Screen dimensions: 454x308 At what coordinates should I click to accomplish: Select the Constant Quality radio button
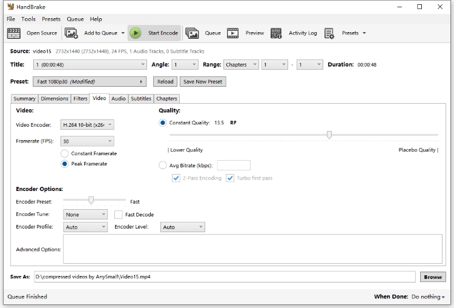tap(163, 122)
